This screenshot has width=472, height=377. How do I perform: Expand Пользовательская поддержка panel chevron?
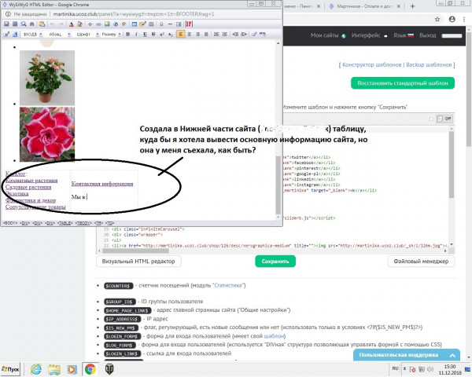[452, 355]
